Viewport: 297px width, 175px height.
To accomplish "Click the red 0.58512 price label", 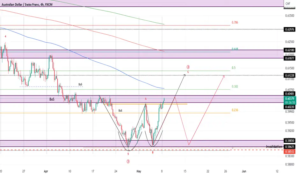I will click(290, 151).
